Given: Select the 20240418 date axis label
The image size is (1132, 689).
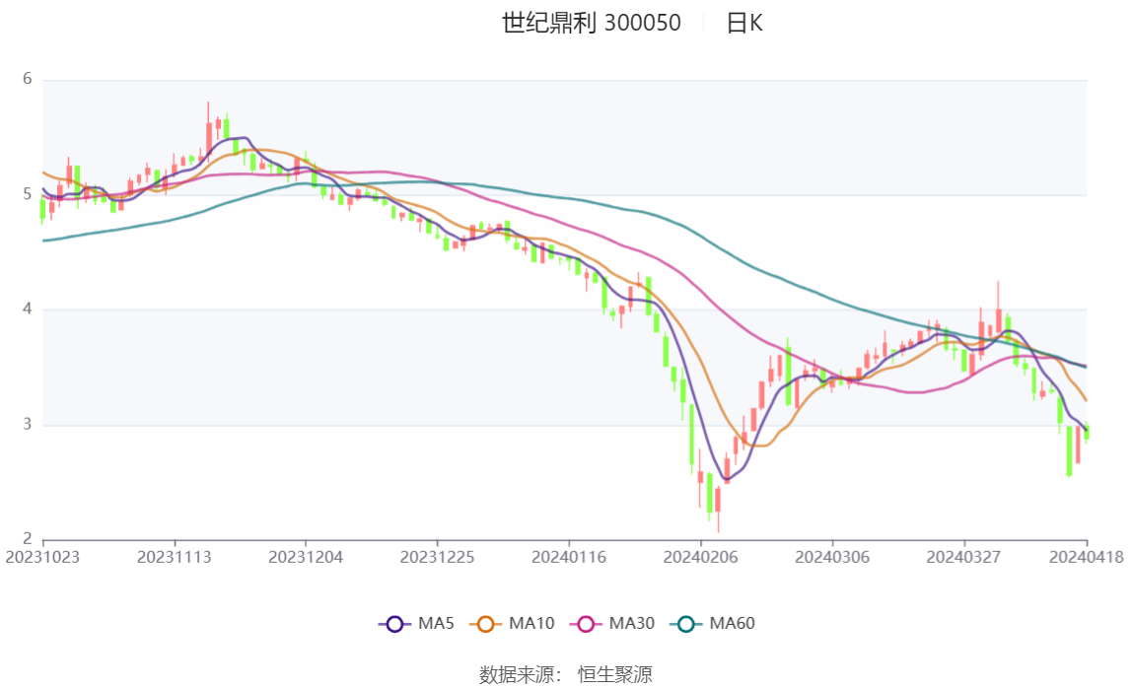Looking at the screenshot, I should coord(1087,558).
